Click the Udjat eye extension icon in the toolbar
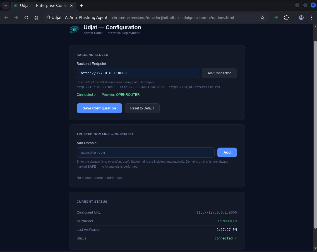 (276, 17)
